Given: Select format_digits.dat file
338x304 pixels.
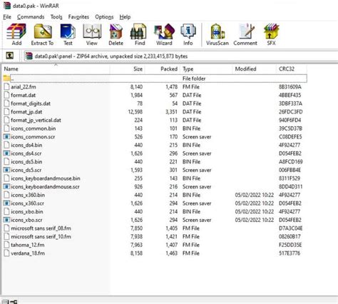Looking at the screenshot, I should pyautogui.click(x=31, y=103).
